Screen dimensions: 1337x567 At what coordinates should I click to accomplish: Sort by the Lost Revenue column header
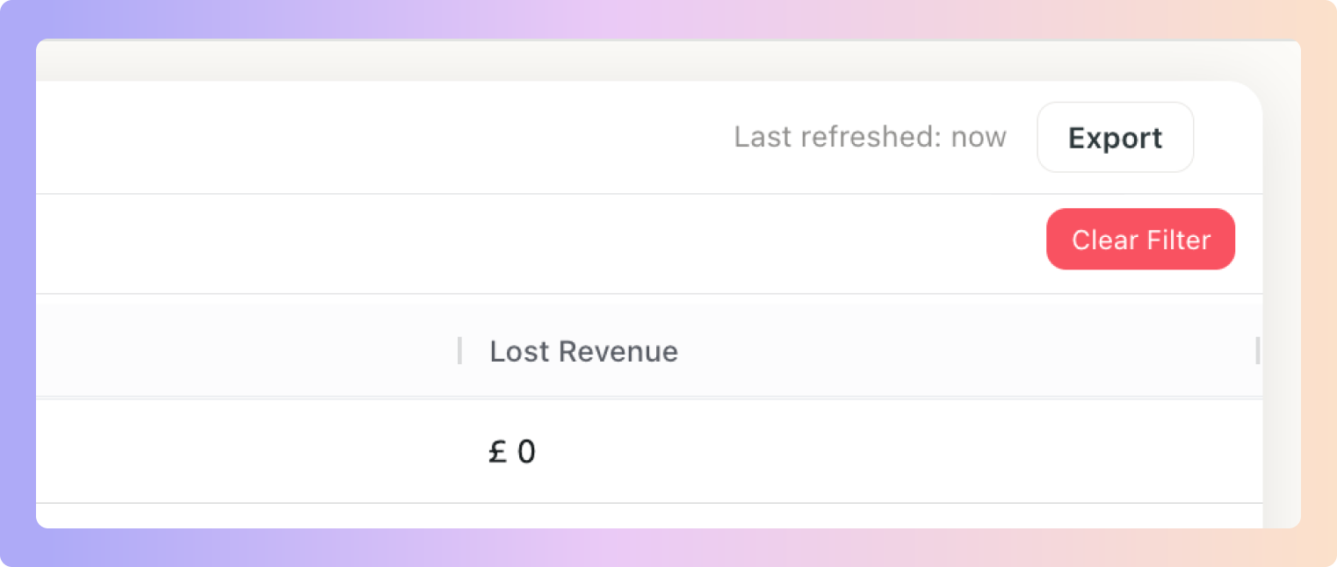[x=583, y=351]
